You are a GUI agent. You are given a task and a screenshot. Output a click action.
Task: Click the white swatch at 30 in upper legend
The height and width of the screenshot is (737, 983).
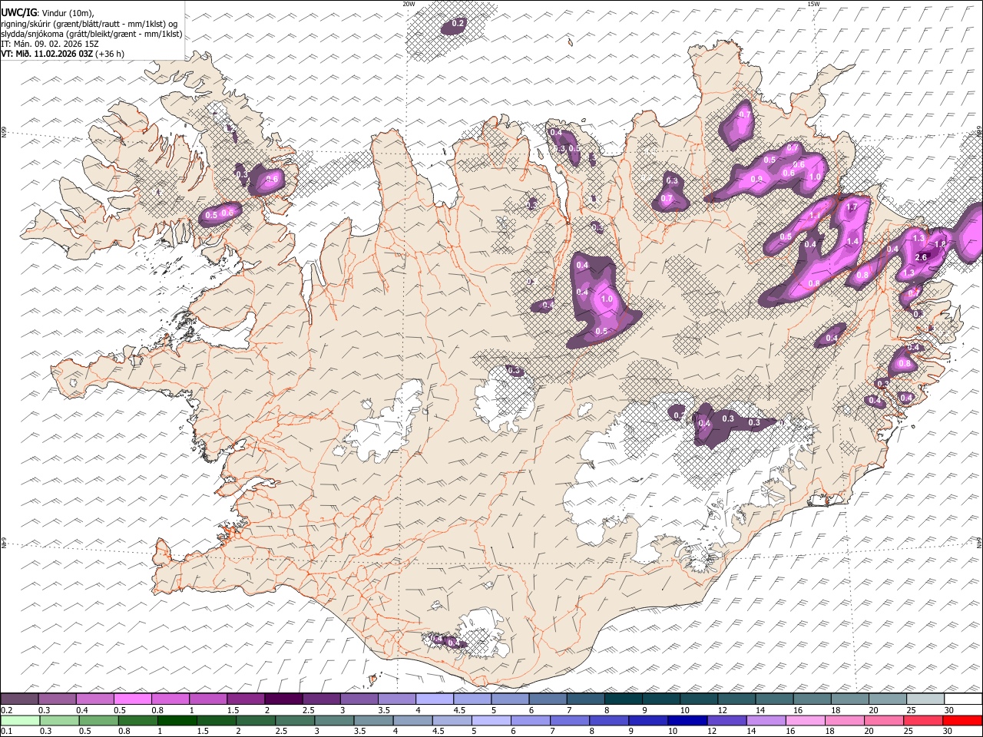click(964, 699)
